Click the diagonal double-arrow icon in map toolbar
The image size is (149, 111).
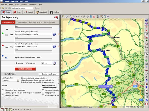coord(84,17)
